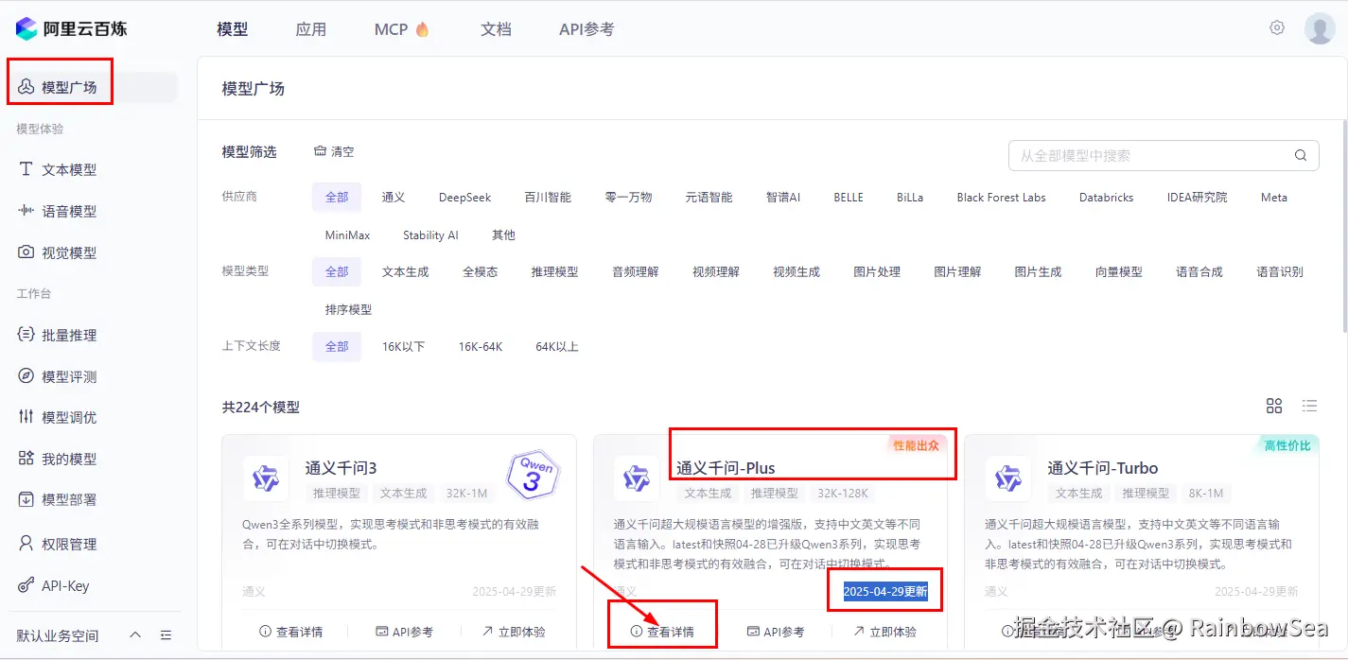Image resolution: width=1348 pixels, height=660 pixels.
Task: Filter context length by 16K-64K
Action: tap(480, 346)
